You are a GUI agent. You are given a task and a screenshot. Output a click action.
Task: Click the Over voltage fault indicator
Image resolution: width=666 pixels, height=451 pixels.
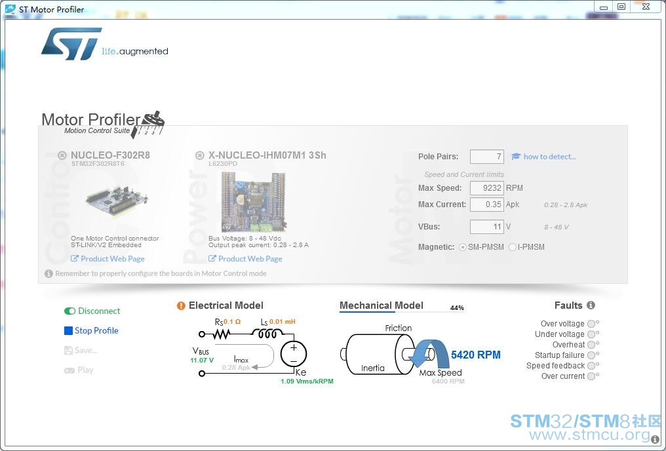pyautogui.click(x=591, y=324)
